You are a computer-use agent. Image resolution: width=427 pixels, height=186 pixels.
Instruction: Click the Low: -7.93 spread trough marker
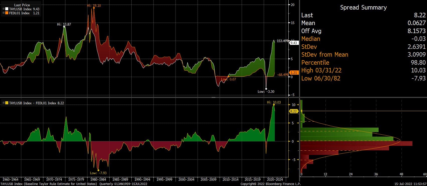click(x=98, y=170)
